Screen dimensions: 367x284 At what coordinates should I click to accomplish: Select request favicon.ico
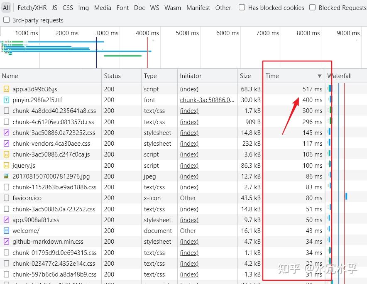pyautogui.click(x=27, y=198)
